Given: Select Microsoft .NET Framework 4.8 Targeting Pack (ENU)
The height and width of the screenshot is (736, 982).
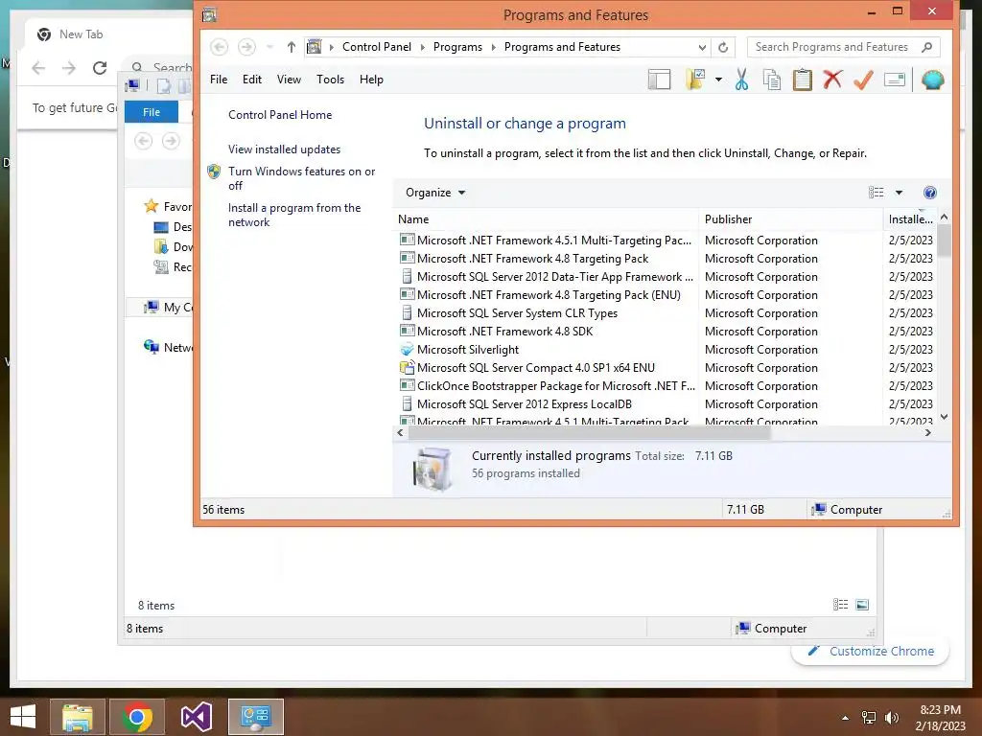Looking at the screenshot, I should [x=664, y=295].
